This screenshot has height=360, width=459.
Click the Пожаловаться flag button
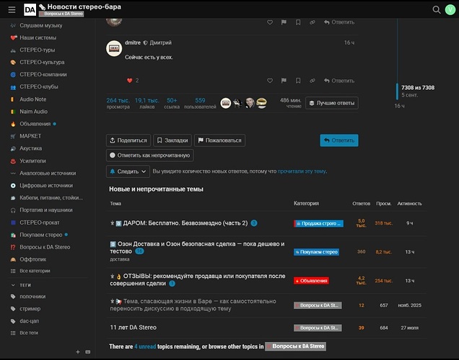coord(219,140)
